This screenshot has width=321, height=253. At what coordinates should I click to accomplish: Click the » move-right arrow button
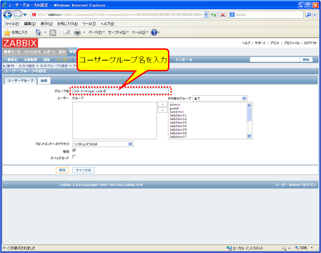[162, 110]
